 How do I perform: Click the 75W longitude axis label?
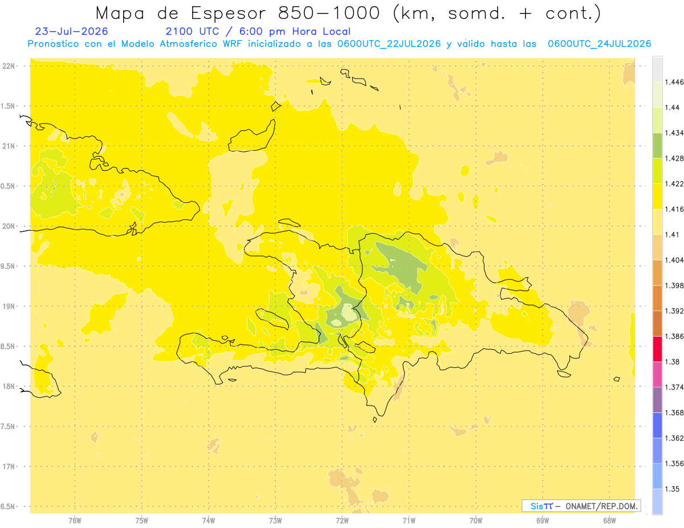142,521
